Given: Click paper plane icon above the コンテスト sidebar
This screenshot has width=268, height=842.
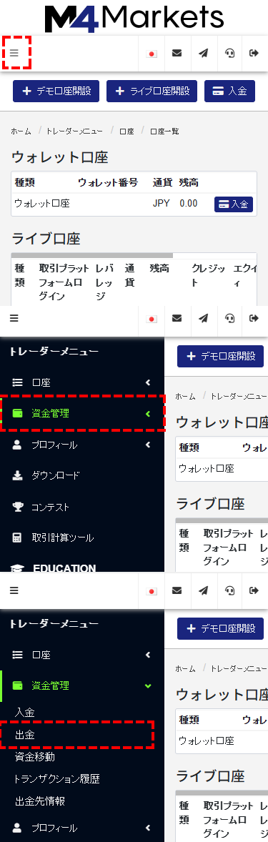Looking at the screenshot, I should click(x=203, y=318).
